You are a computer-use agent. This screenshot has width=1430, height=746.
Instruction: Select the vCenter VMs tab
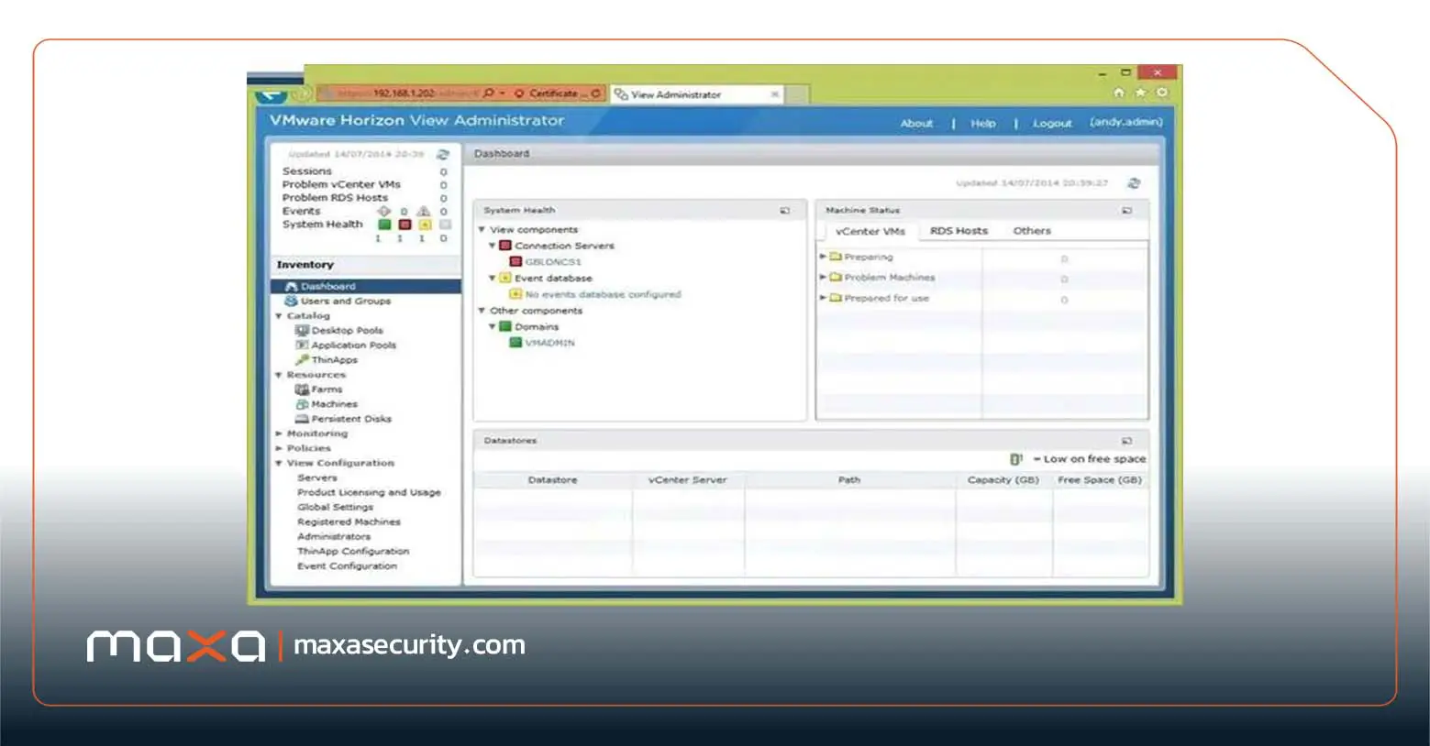coord(870,231)
